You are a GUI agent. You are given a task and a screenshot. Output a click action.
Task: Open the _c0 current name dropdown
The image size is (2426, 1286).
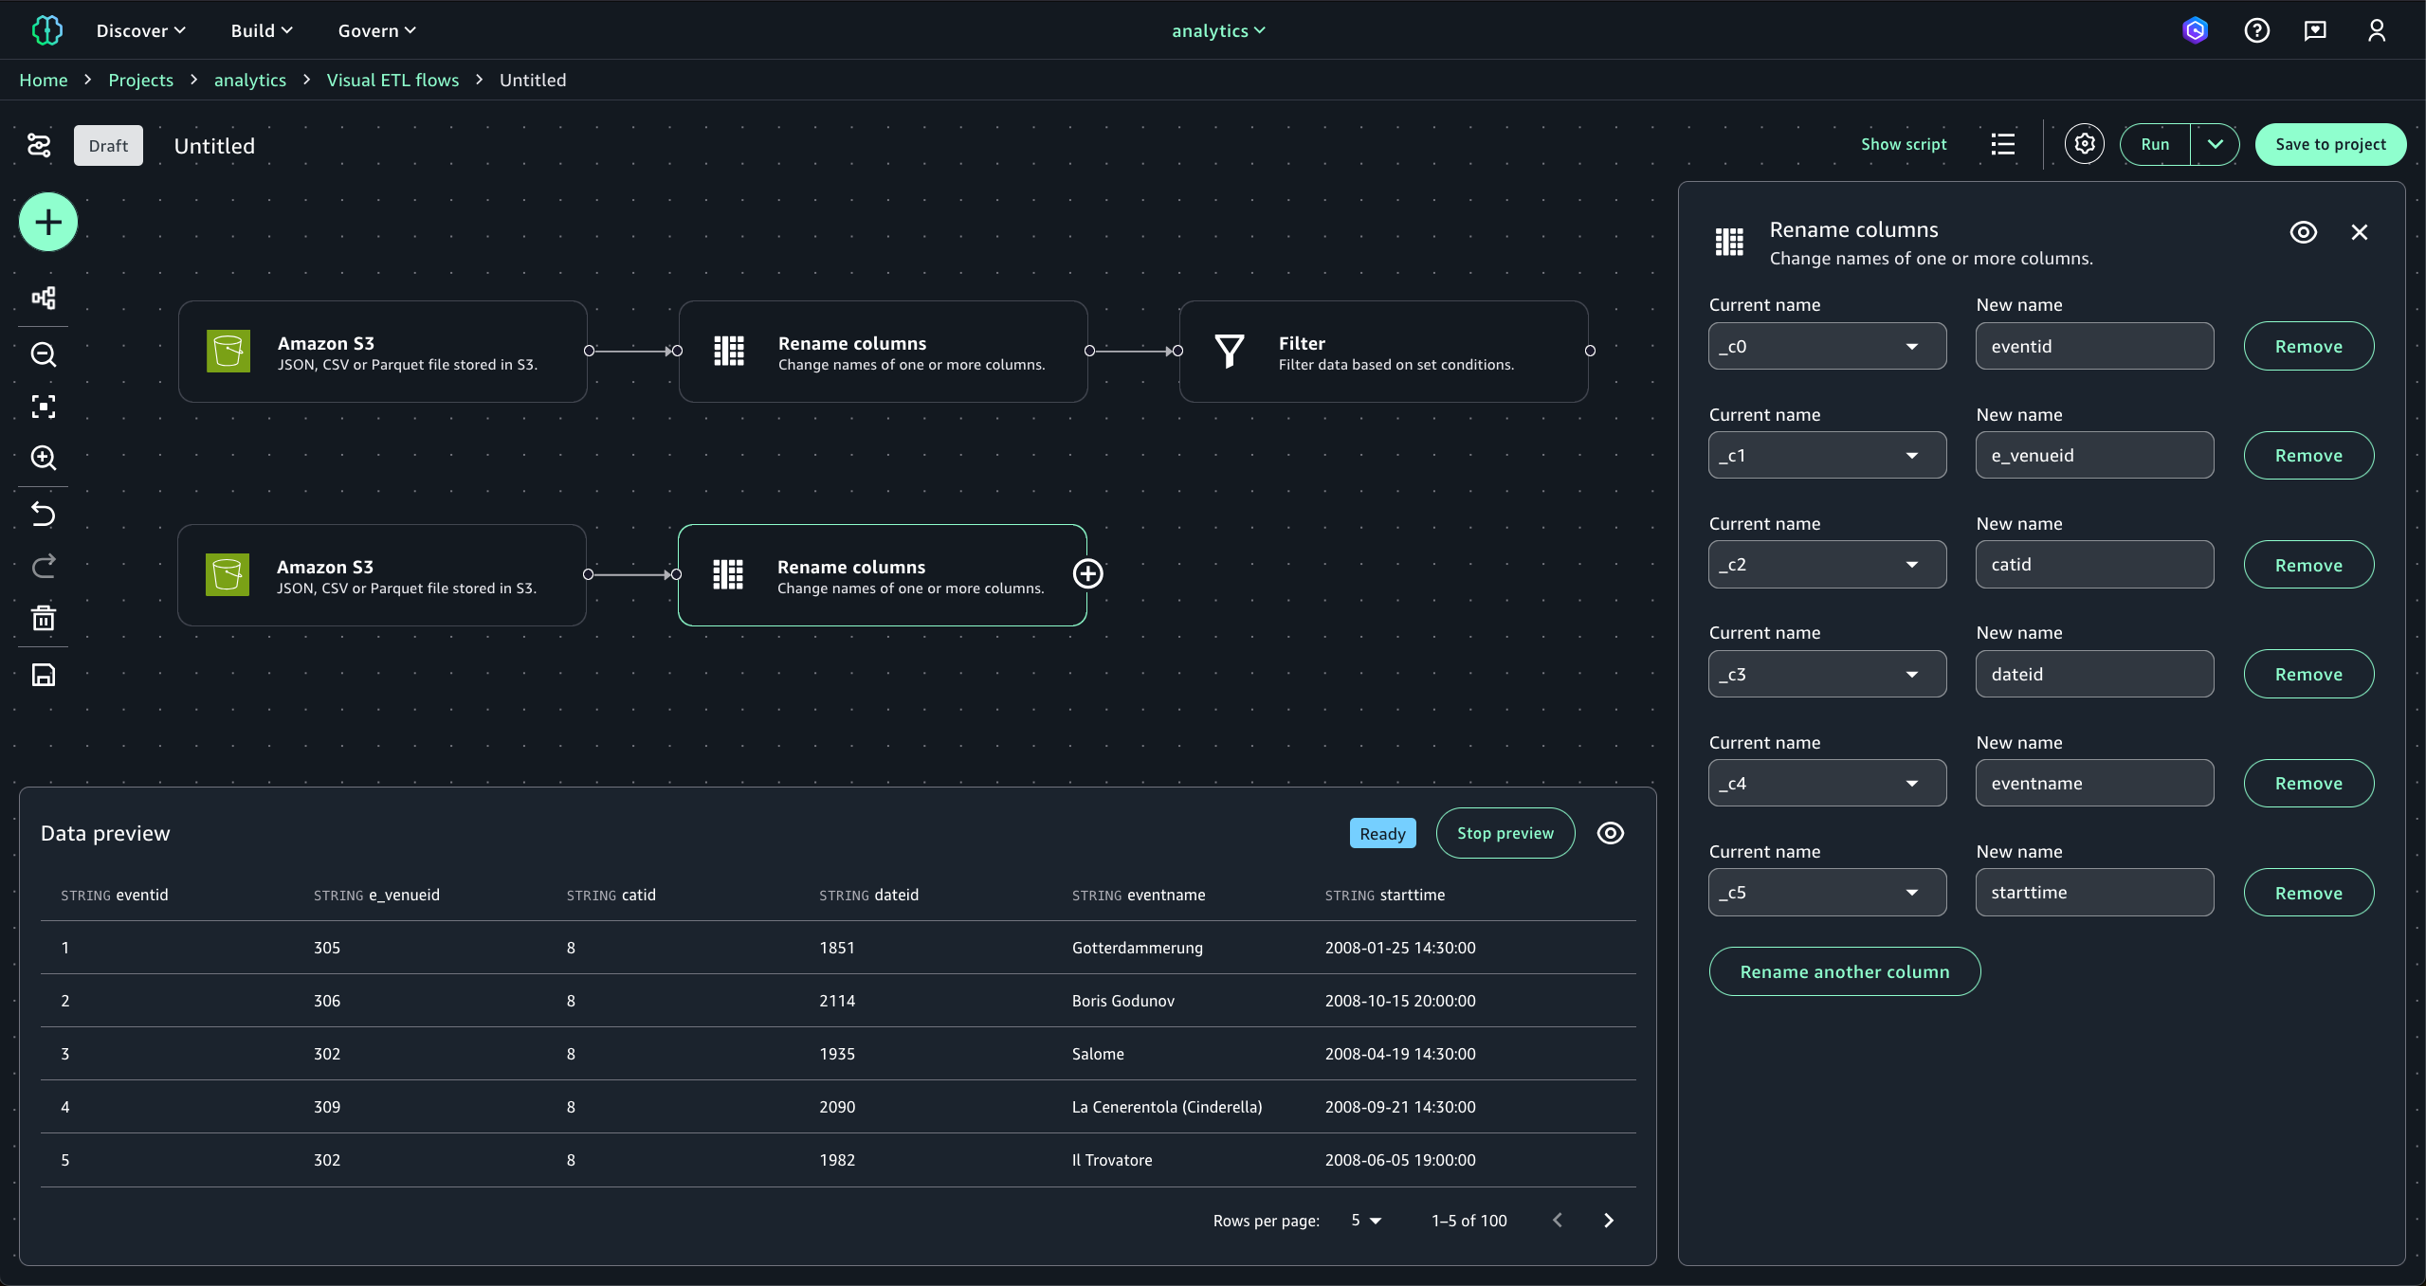(1827, 346)
